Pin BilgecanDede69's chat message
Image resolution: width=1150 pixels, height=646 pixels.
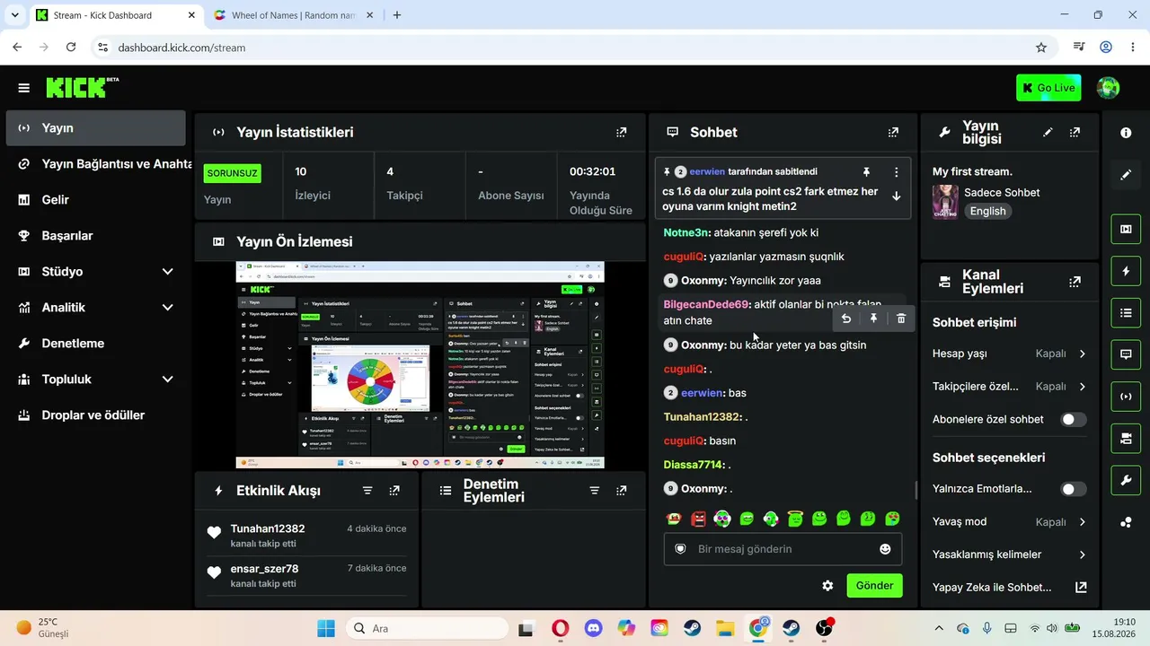tap(873, 319)
